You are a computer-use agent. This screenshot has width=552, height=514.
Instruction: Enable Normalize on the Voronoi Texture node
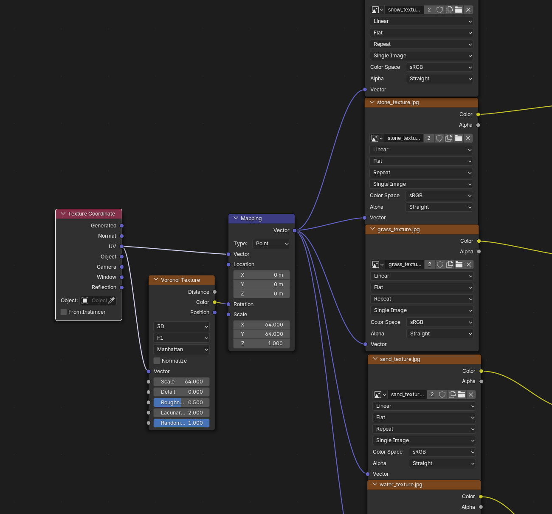tap(157, 360)
